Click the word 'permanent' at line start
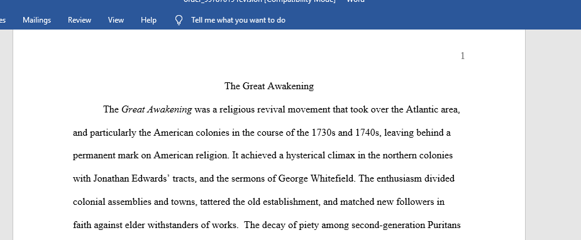Image resolution: width=581 pixels, height=240 pixels. 94,156
